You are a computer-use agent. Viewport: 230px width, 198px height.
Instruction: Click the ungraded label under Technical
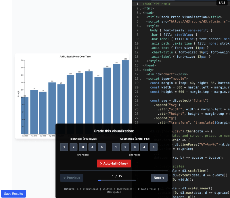(83, 155)
